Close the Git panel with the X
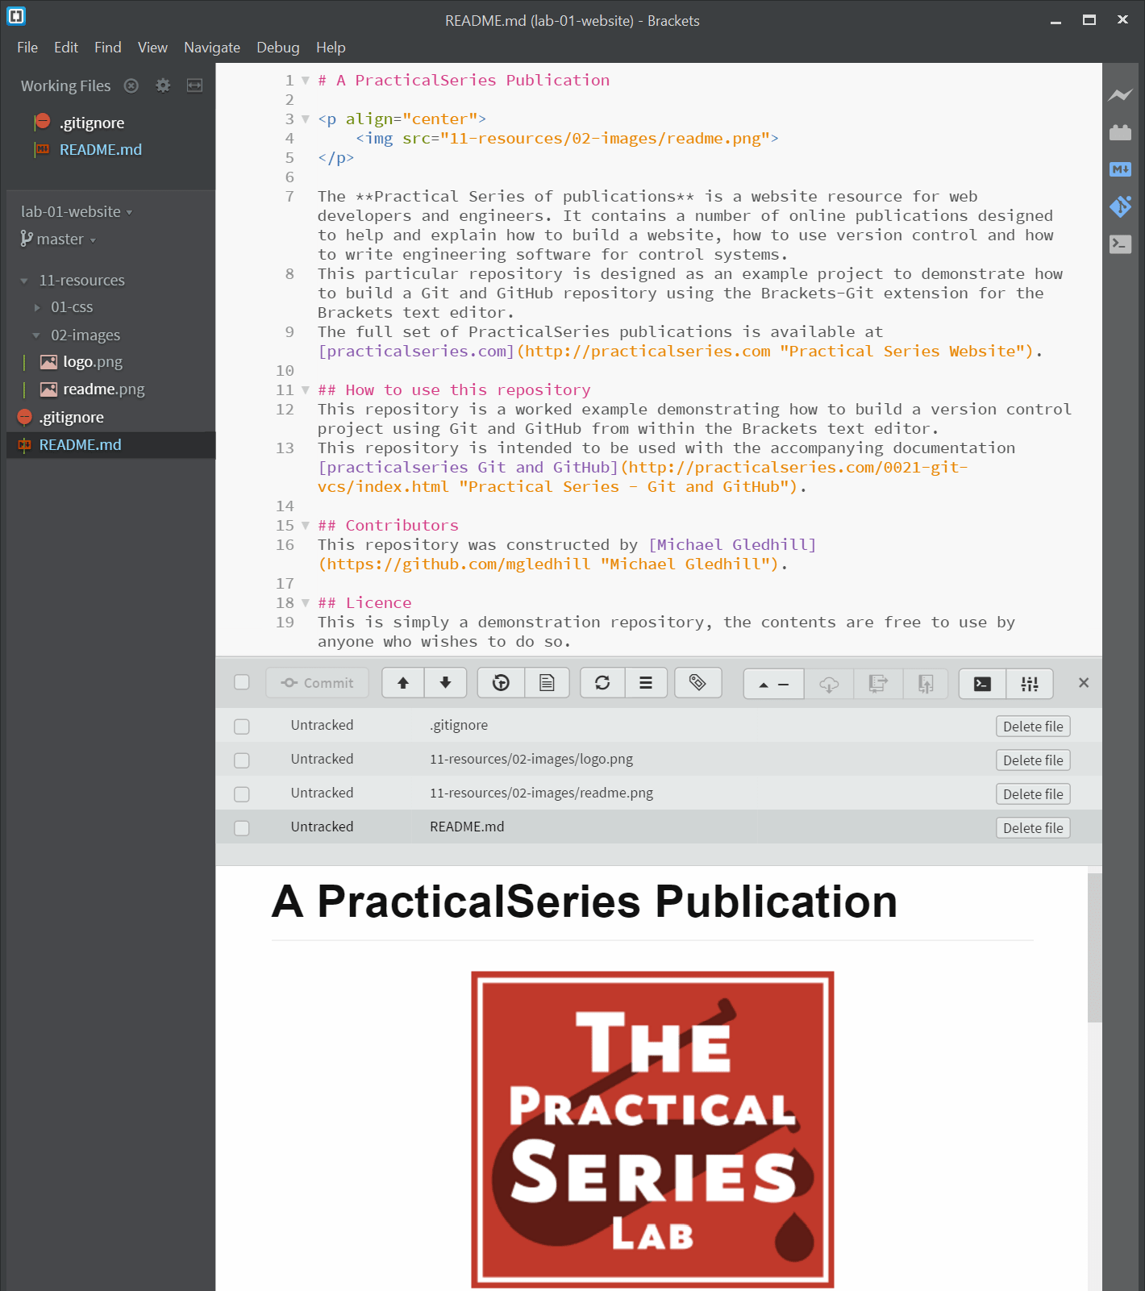 point(1084,683)
